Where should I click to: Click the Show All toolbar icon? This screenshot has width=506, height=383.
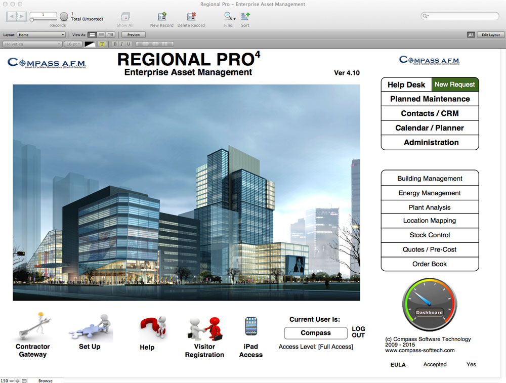pyautogui.click(x=125, y=16)
